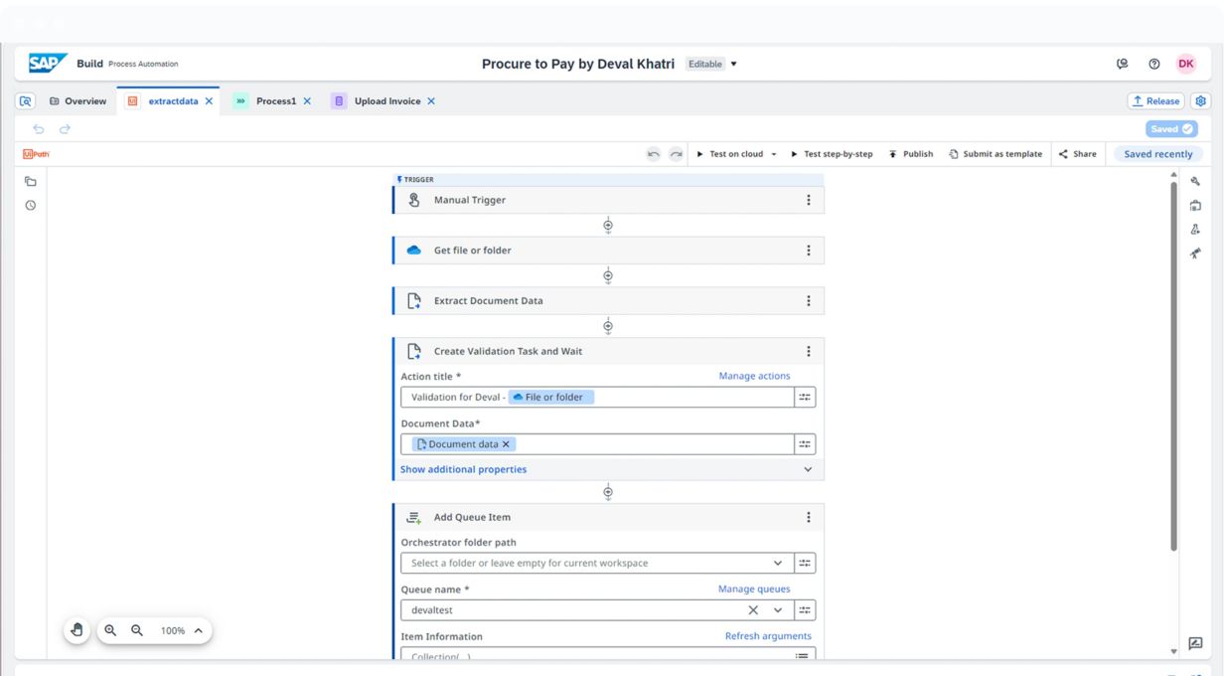Open the history clock icon in left sidebar
This screenshot has width=1224, height=676.
tap(31, 206)
